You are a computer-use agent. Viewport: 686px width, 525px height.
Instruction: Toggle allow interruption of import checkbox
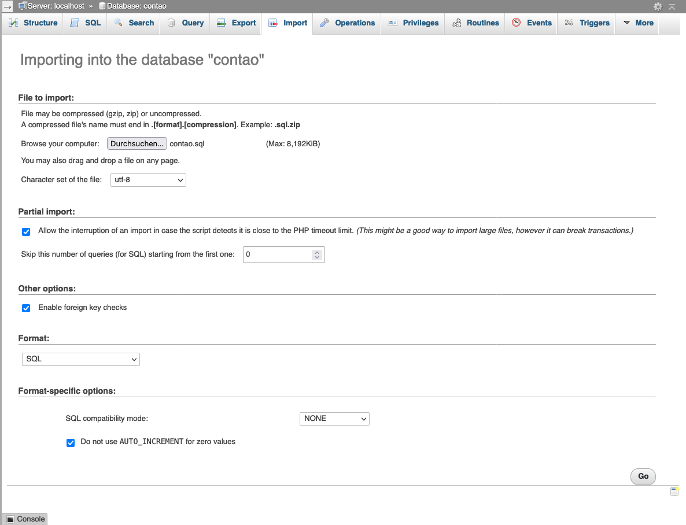(x=26, y=232)
